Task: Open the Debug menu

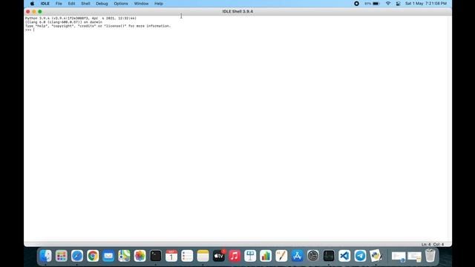Action: [102, 4]
